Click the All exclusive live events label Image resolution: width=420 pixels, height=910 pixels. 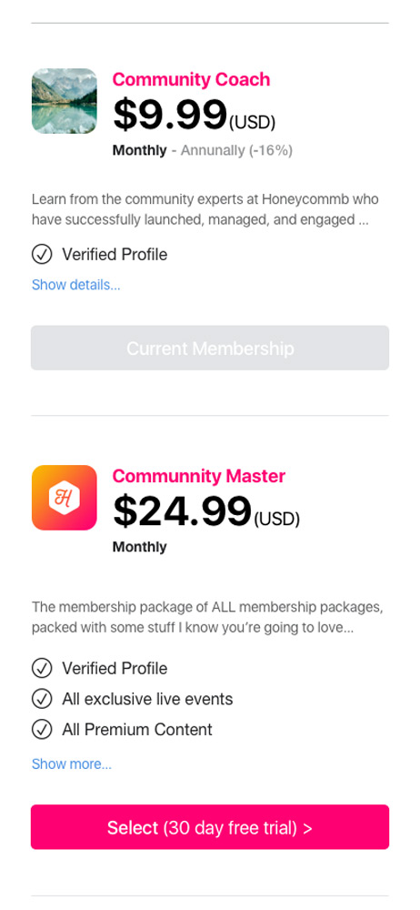pyautogui.click(x=147, y=699)
